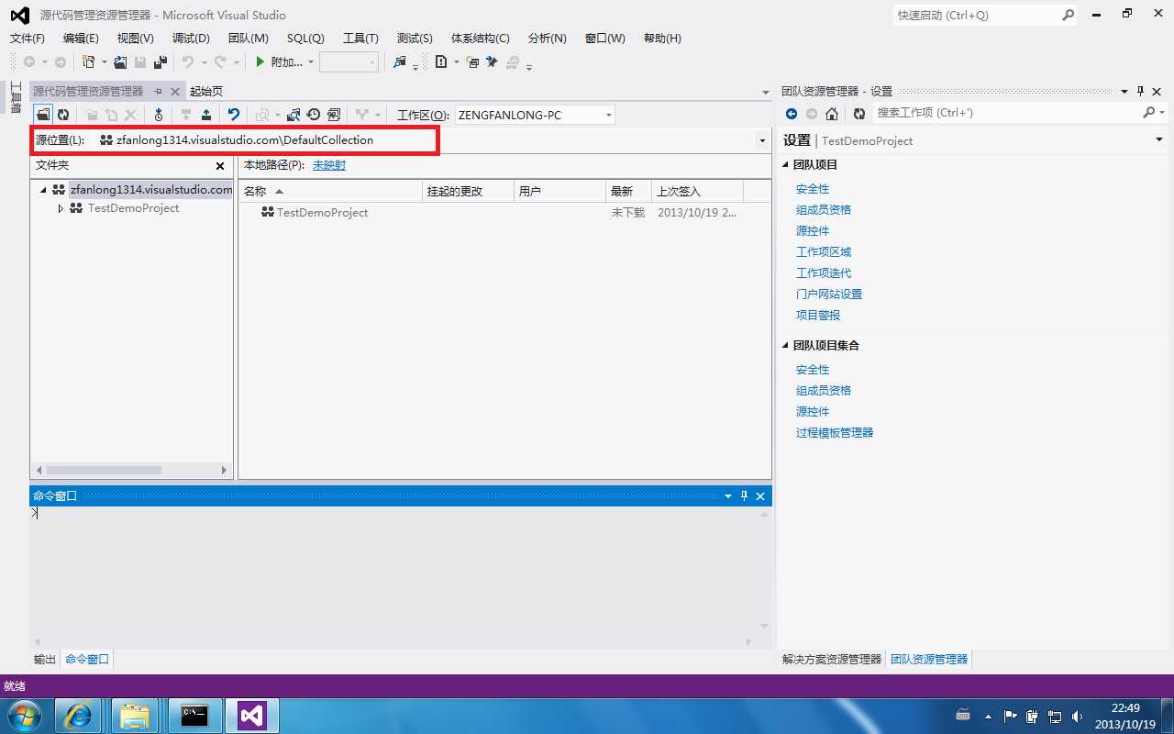Switch to the command prompt taskbar icon
This screenshot has width=1174, height=734.
click(x=194, y=716)
